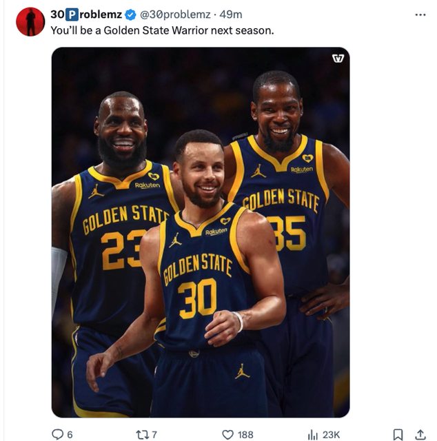Click the 188 likes count
Image resolution: width=437 pixels, height=441 pixels.
245,434
